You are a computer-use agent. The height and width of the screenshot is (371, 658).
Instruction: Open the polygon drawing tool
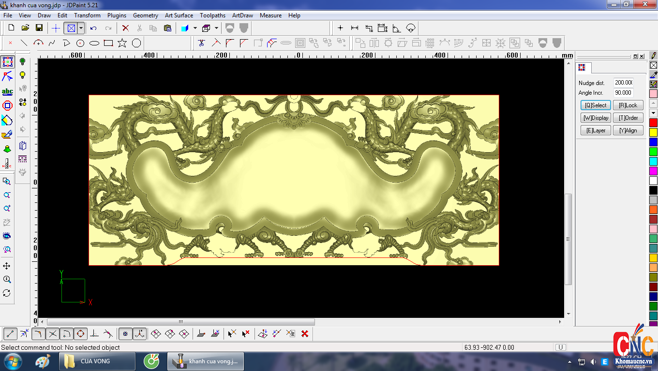pyautogui.click(x=136, y=43)
